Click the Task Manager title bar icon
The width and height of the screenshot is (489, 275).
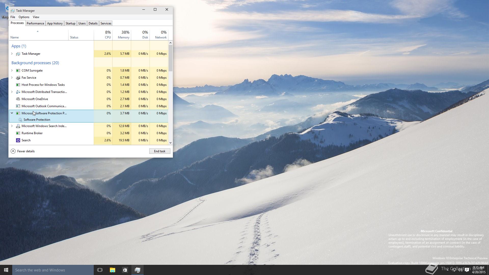(12, 11)
